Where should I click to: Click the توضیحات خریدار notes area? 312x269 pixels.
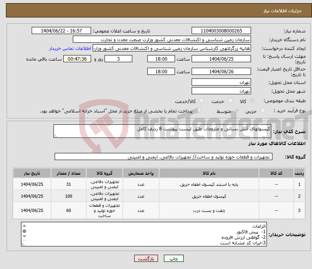(144, 234)
